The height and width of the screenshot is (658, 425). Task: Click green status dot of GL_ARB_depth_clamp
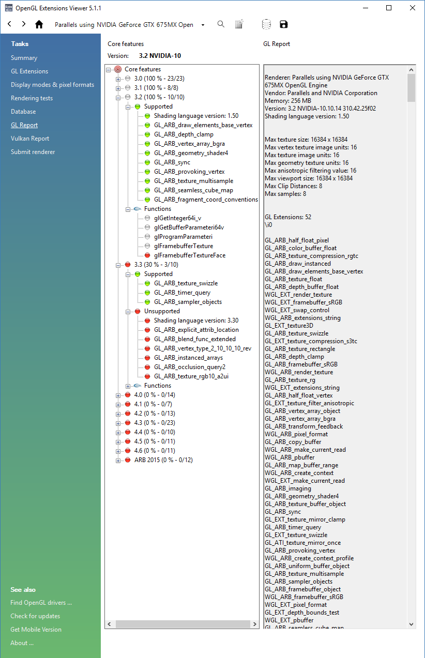click(147, 134)
